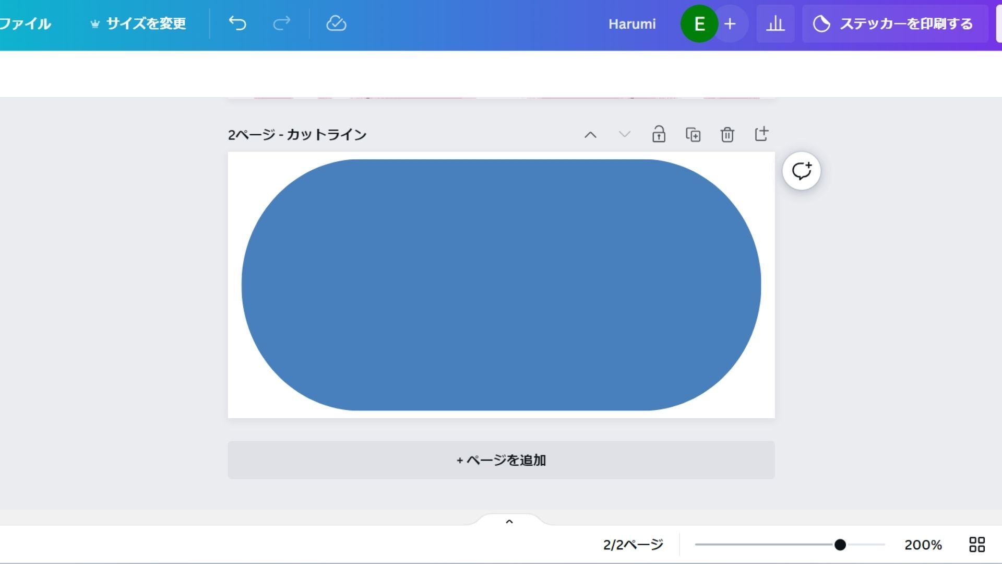Screen dimensions: 1002x564
Task: Open the 200% zoom level menu
Action: [923, 545]
